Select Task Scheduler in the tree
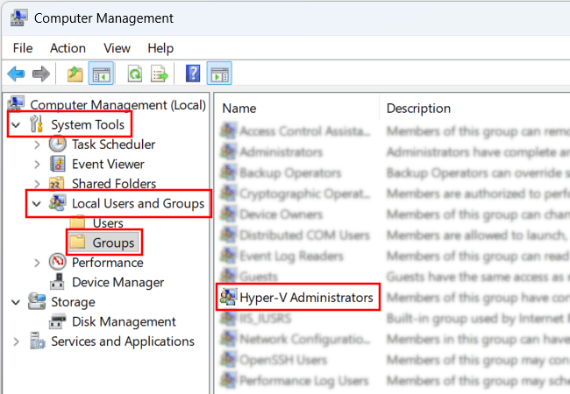The image size is (570, 394). tap(113, 144)
